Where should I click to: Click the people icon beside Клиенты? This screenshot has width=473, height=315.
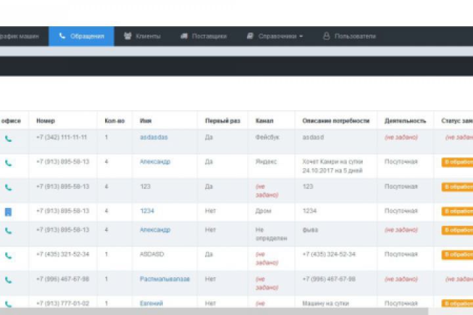(127, 36)
